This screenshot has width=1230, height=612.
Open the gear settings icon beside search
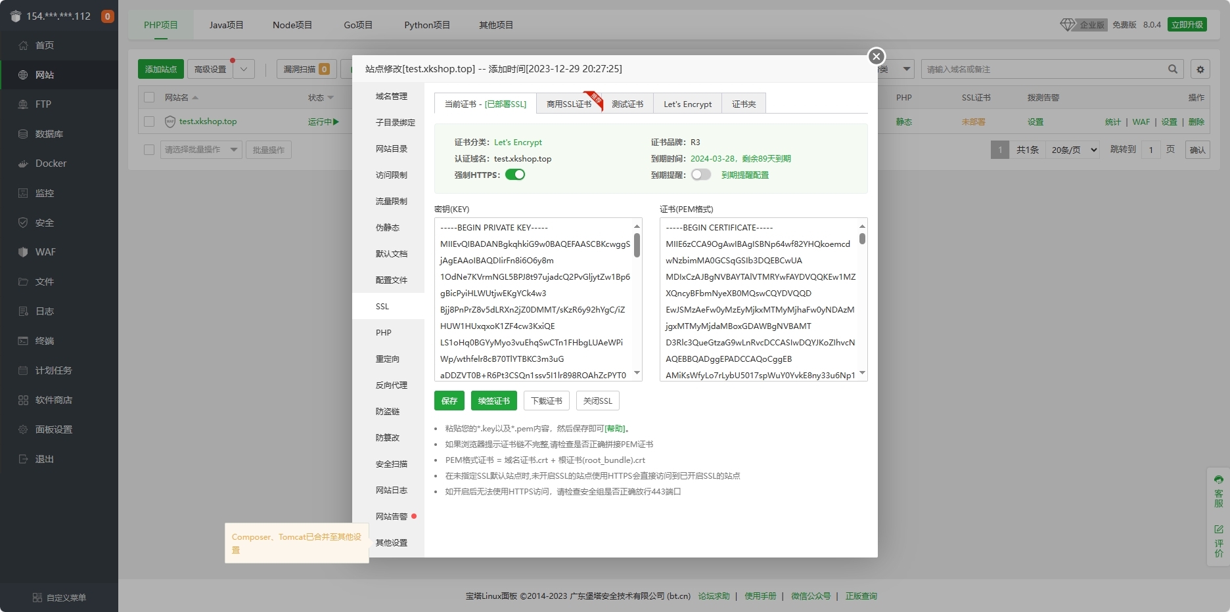(x=1200, y=69)
